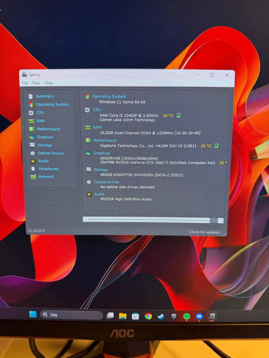The height and width of the screenshot is (358, 269).
Task: Open Steam from the taskbar
Action: 161,316
